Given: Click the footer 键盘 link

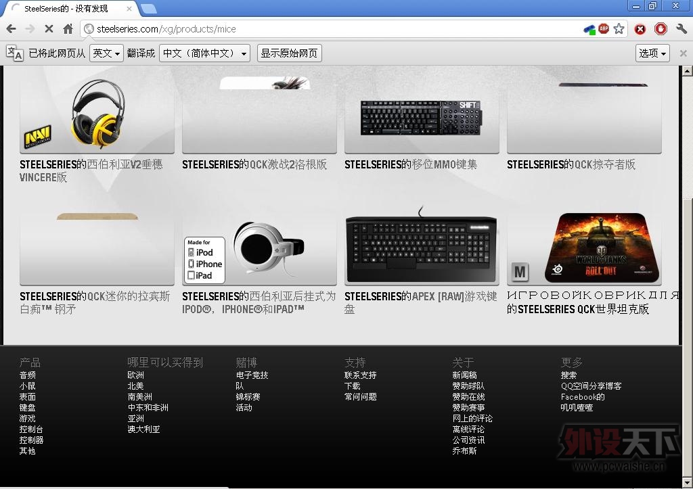Looking at the screenshot, I should [27, 408].
